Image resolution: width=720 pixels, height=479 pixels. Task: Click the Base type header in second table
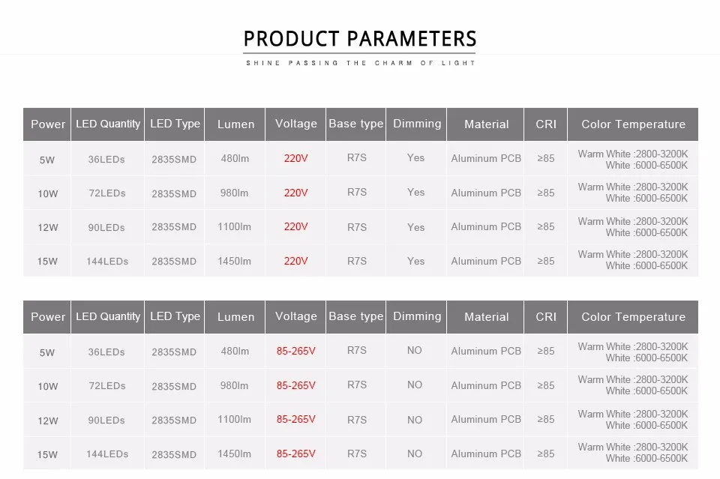(x=355, y=316)
